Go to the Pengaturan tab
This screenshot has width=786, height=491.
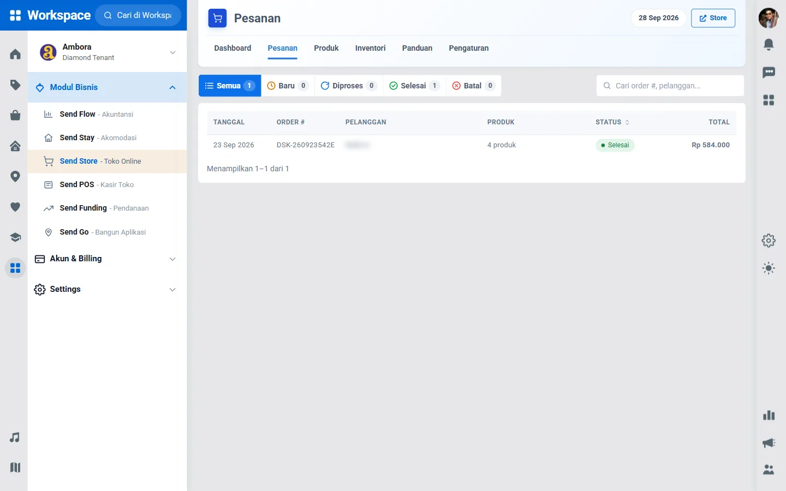click(469, 48)
